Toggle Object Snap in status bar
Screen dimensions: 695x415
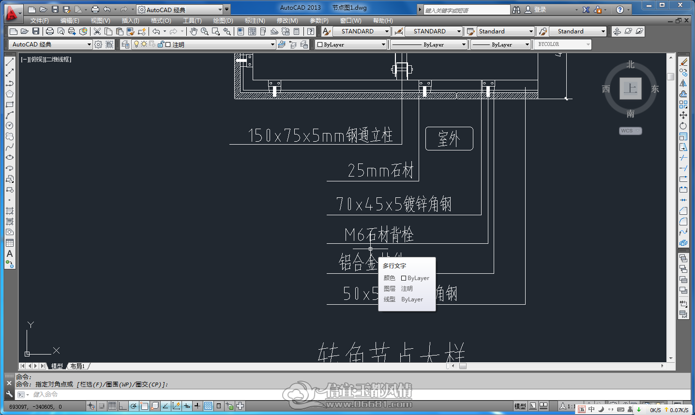[x=144, y=406]
